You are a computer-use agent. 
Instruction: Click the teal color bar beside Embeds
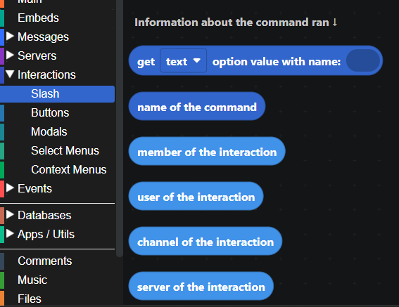click(x=2, y=18)
